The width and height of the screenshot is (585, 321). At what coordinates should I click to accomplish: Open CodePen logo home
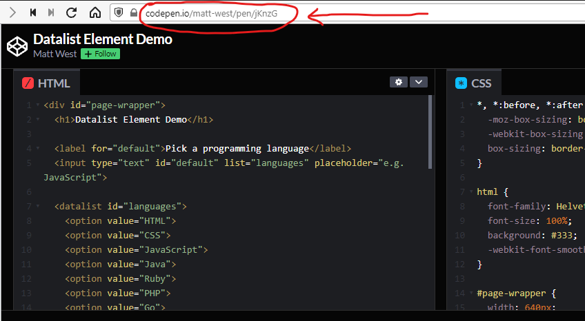[x=17, y=46]
